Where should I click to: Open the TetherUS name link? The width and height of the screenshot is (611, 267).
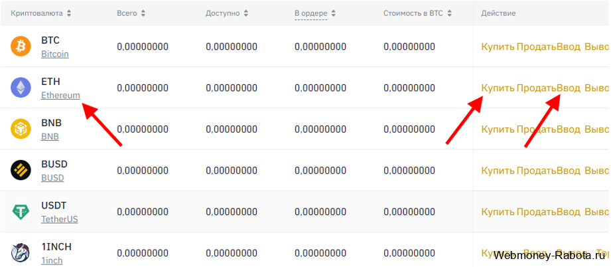pyautogui.click(x=60, y=219)
